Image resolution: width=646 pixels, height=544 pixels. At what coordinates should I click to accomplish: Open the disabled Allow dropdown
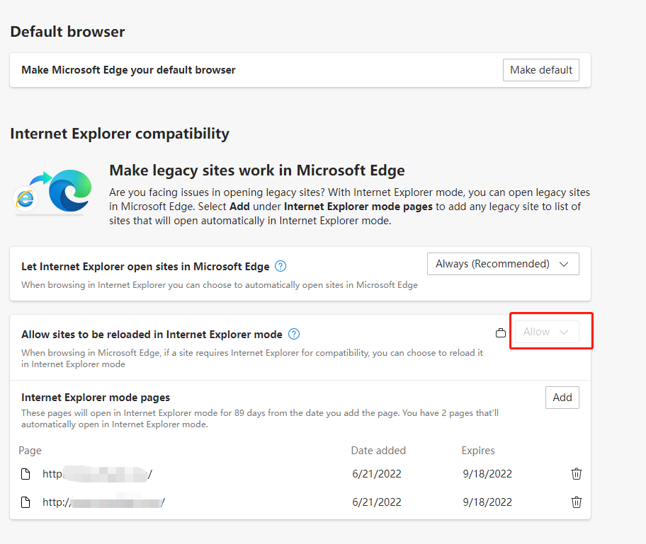point(547,332)
